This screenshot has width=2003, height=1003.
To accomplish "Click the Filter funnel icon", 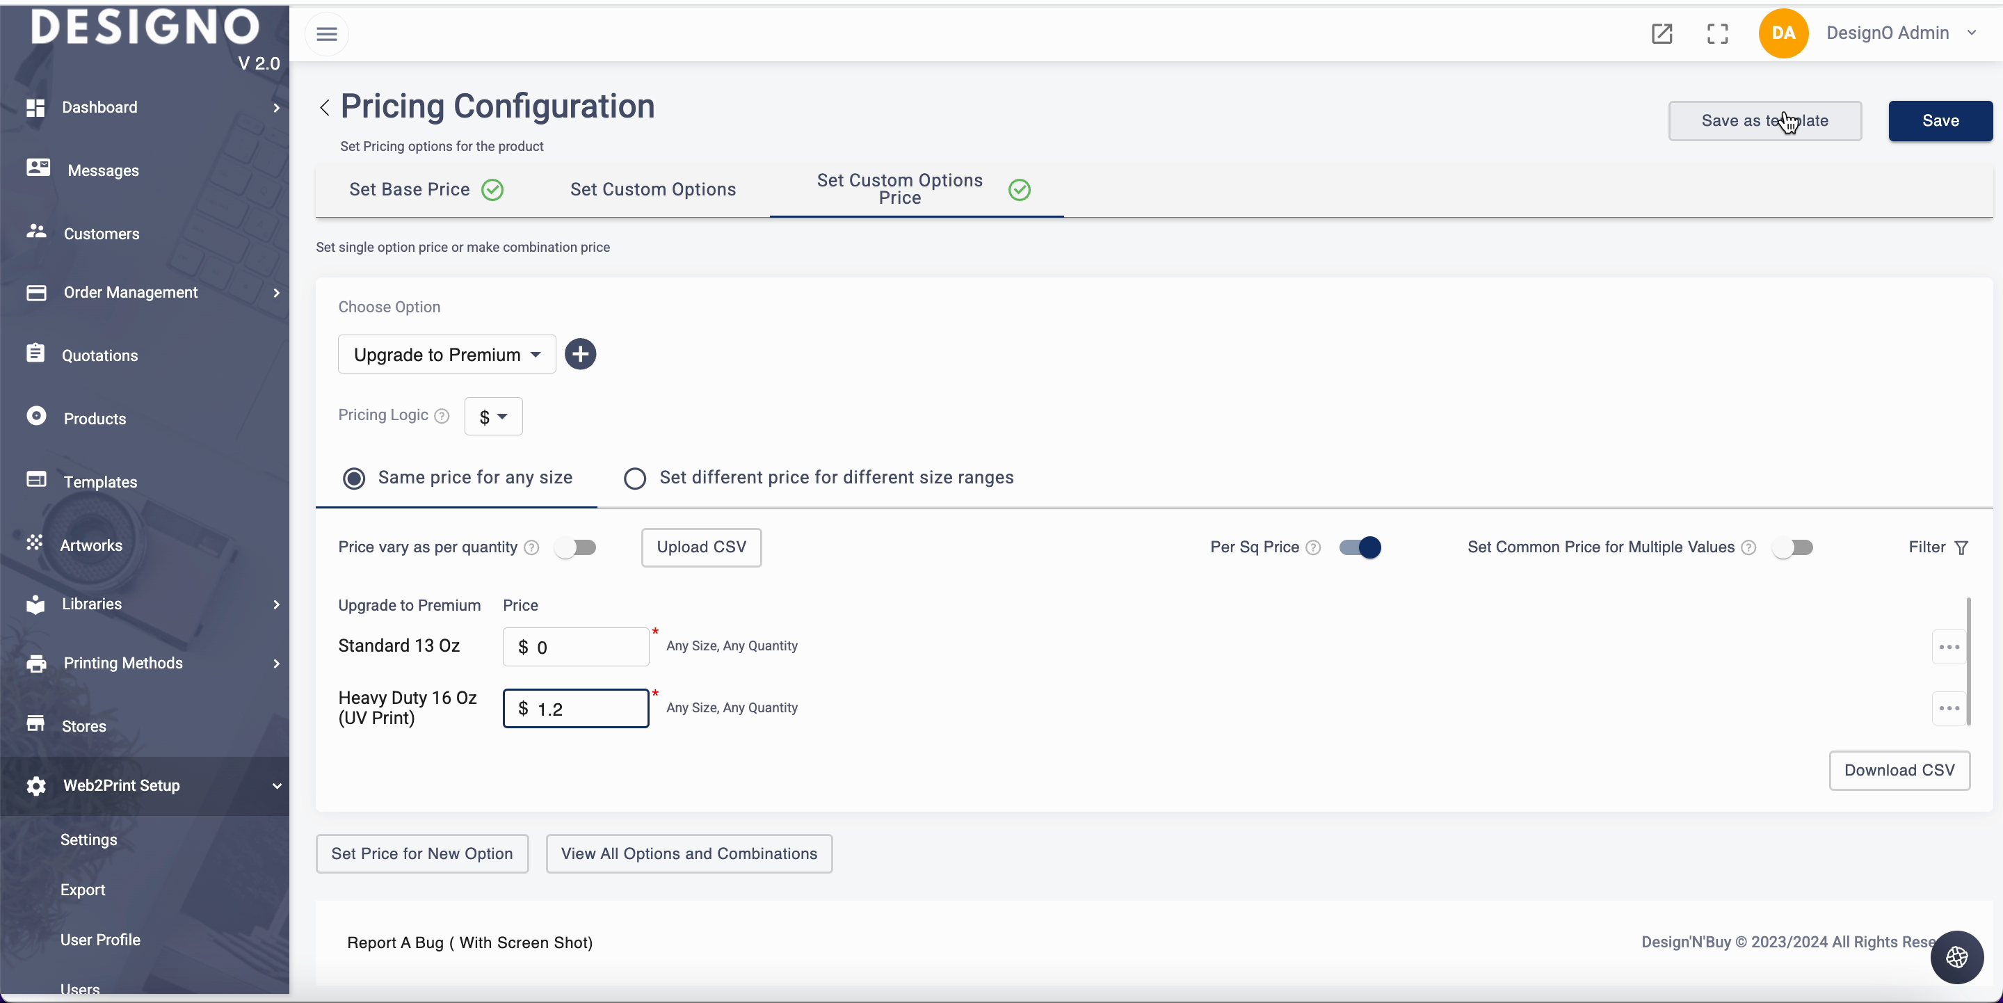I will click(1961, 547).
